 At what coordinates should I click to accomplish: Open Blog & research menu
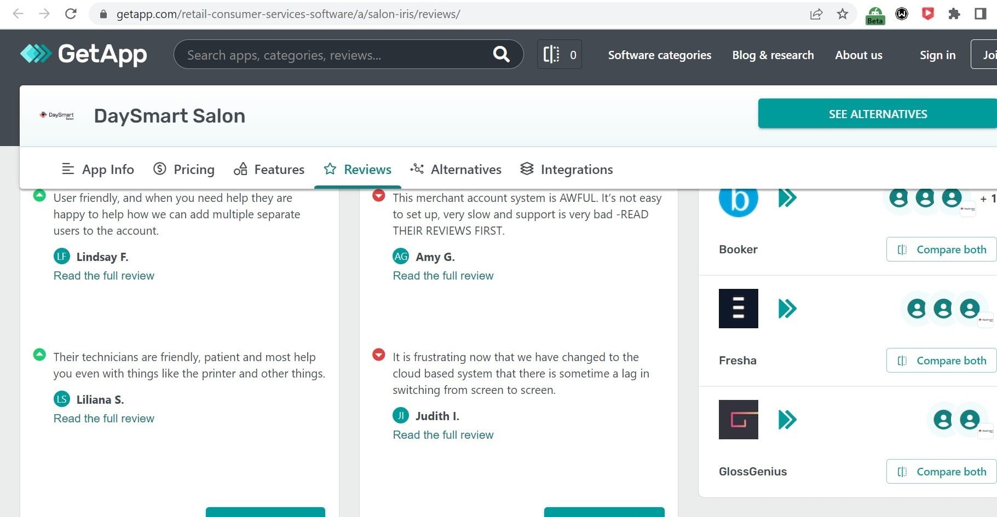click(x=773, y=55)
